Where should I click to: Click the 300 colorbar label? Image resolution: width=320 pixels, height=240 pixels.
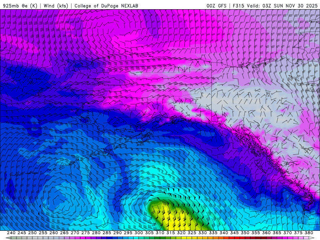point(138,233)
